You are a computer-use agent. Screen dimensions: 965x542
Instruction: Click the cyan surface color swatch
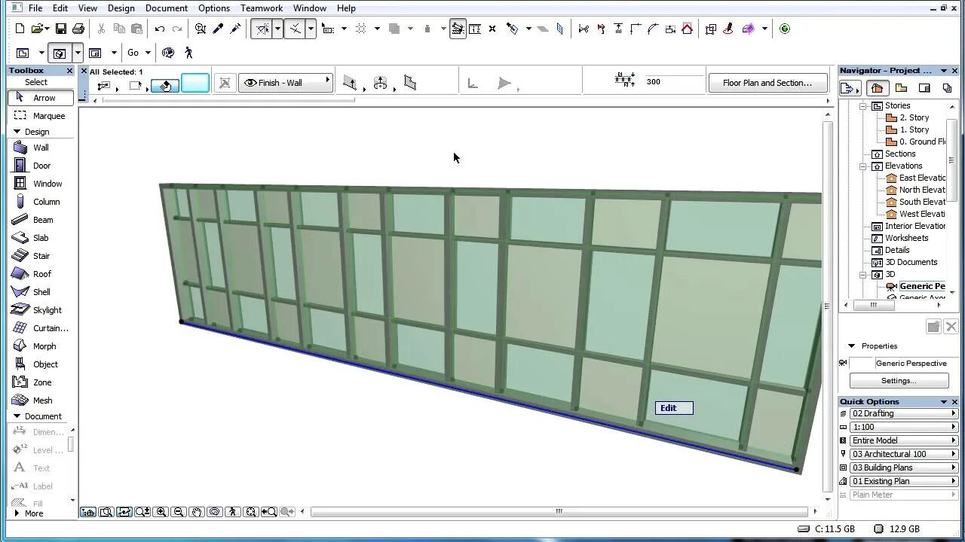[x=195, y=84]
